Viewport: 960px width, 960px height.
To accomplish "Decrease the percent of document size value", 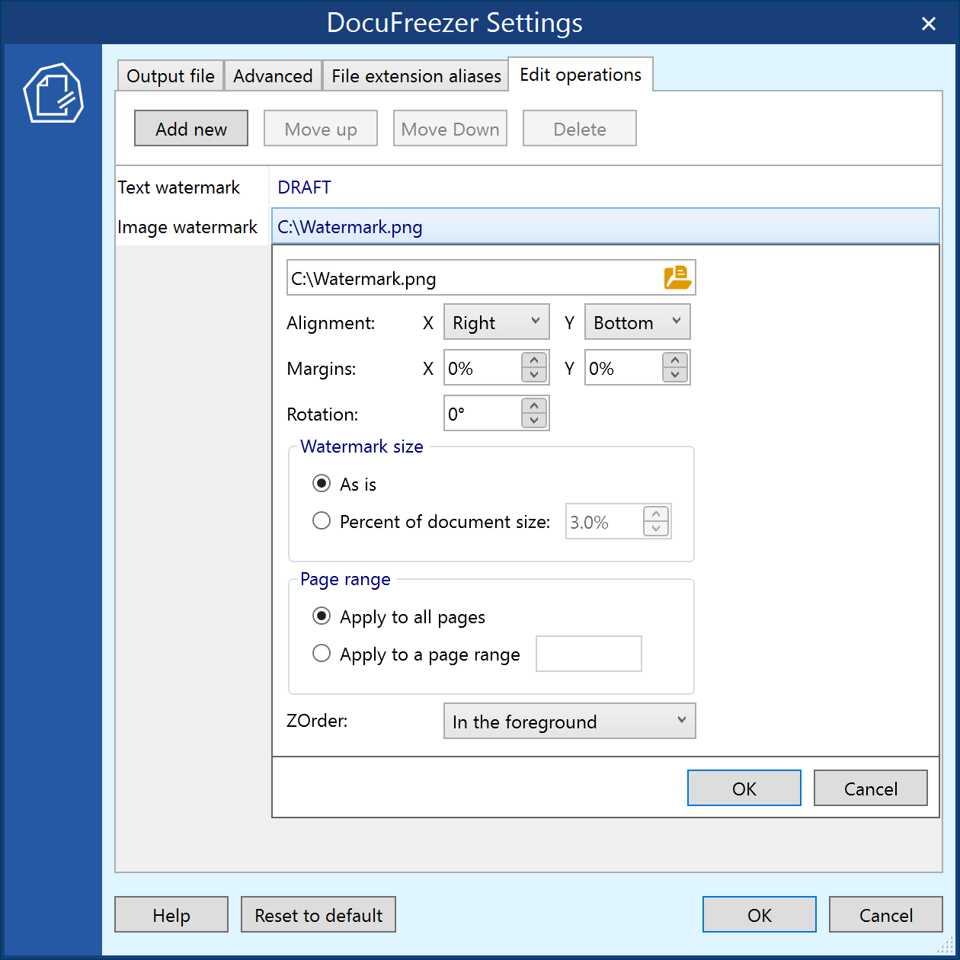I will click(656, 530).
